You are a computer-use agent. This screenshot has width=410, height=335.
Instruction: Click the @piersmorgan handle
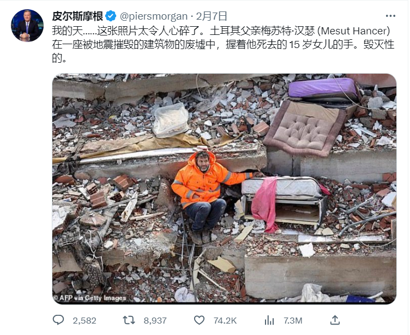(154, 16)
